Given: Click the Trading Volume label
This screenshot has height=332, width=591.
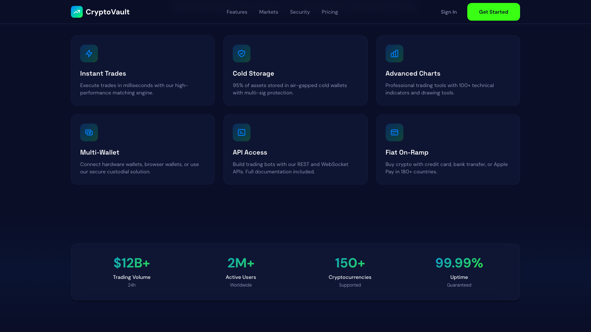Looking at the screenshot, I should click(x=132, y=277).
